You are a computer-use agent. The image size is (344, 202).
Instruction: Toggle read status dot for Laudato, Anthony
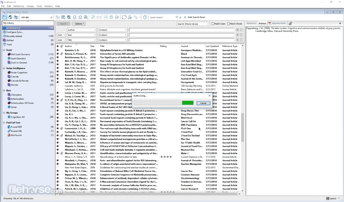pos(58,86)
